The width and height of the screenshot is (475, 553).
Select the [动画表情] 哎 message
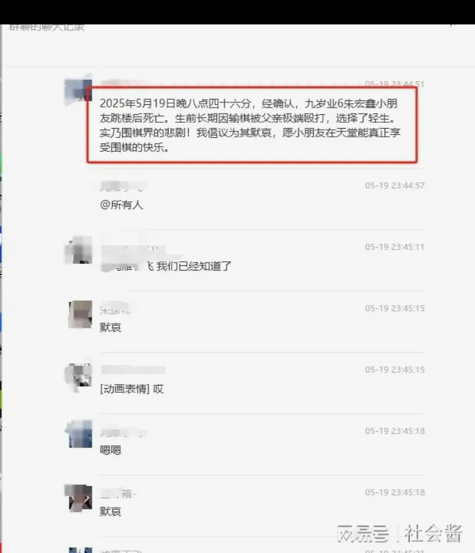coord(132,389)
